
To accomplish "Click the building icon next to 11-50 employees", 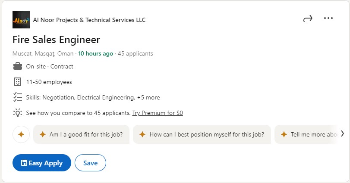I will (18, 82).
